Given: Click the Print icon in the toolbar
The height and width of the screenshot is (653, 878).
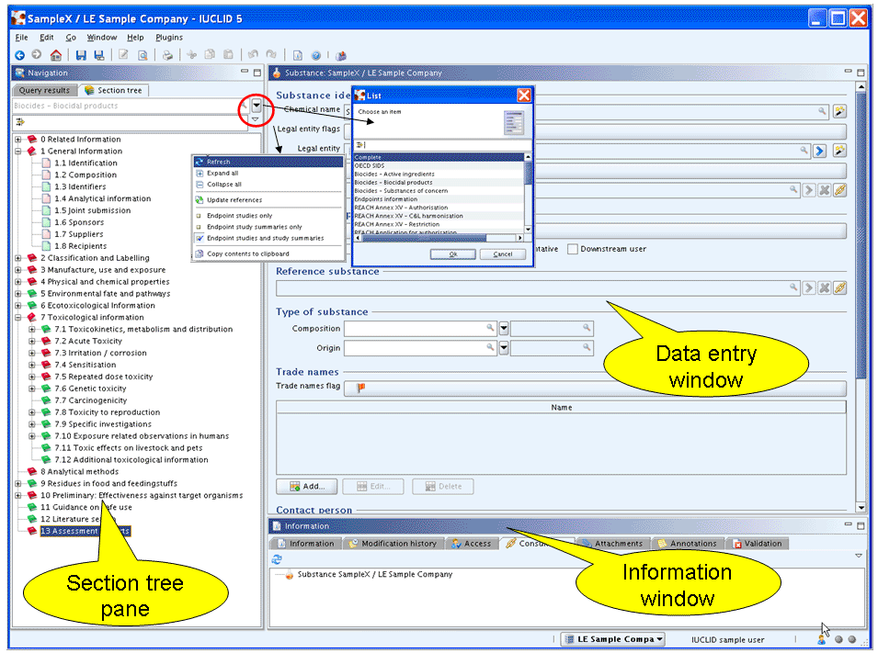Looking at the screenshot, I should [x=166, y=55].
